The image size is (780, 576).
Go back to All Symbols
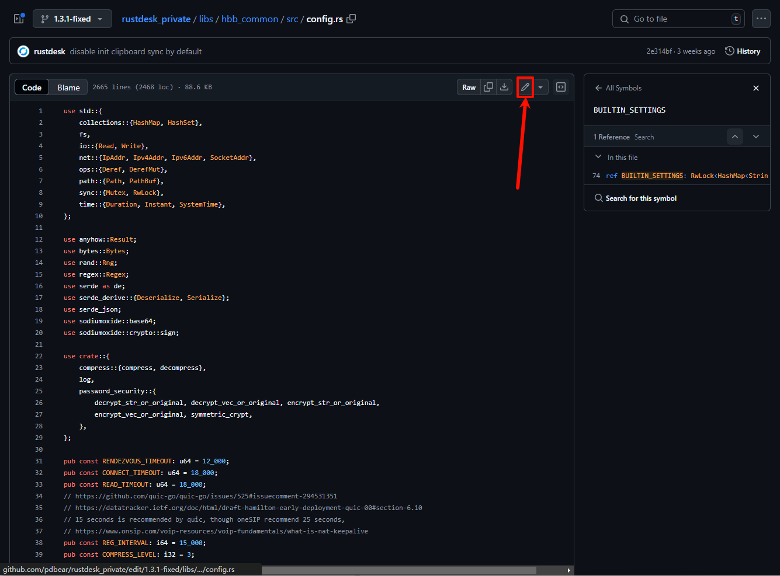(618, 88)
